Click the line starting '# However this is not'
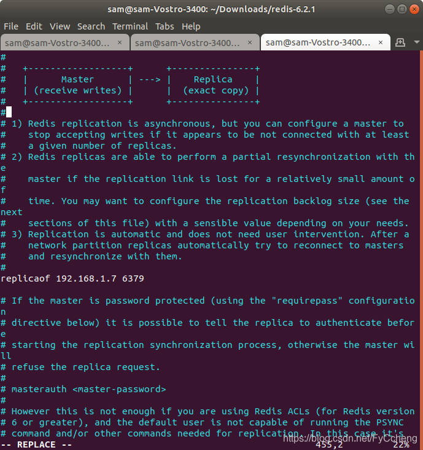The image size is (423, 450). point(208,411)
